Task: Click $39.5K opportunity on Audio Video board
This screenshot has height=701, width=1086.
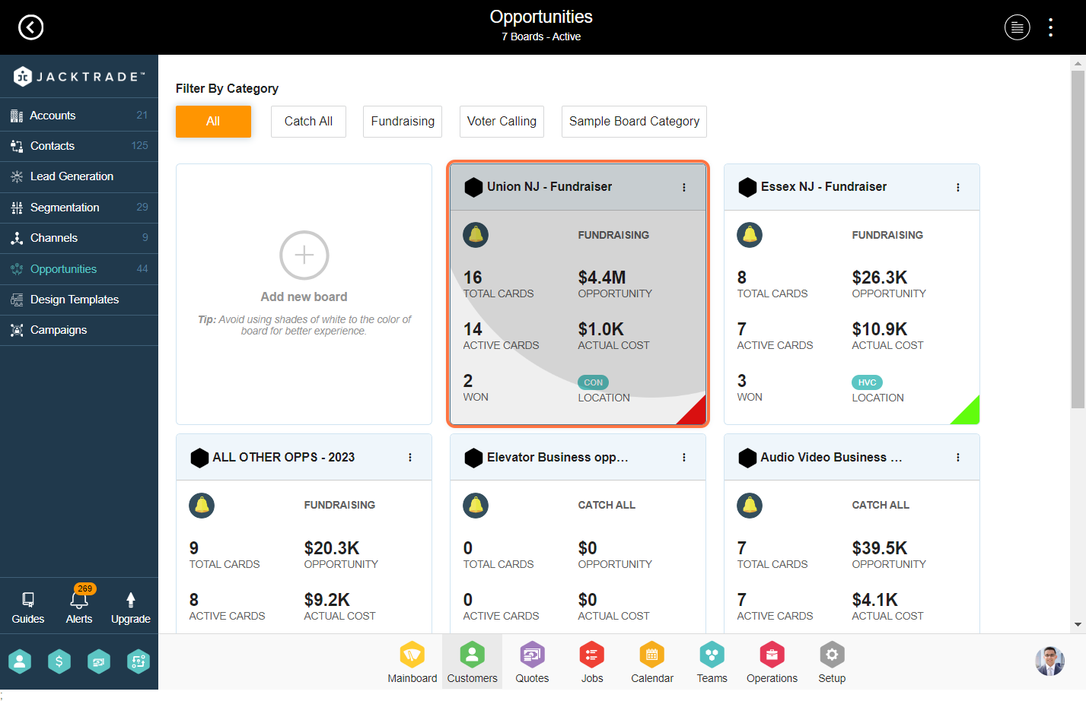Action: click(x=880, y=548)
